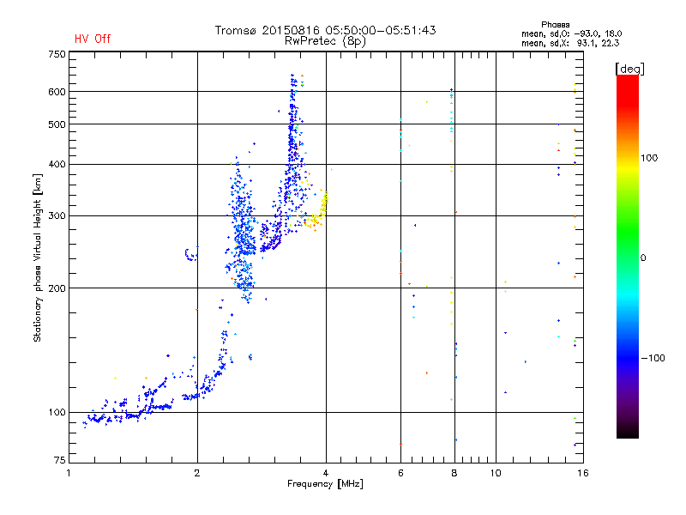The image size is (686, 515).
Task: Click the Tromsø 20150816 timestamp title
Action: coord(325,30)
